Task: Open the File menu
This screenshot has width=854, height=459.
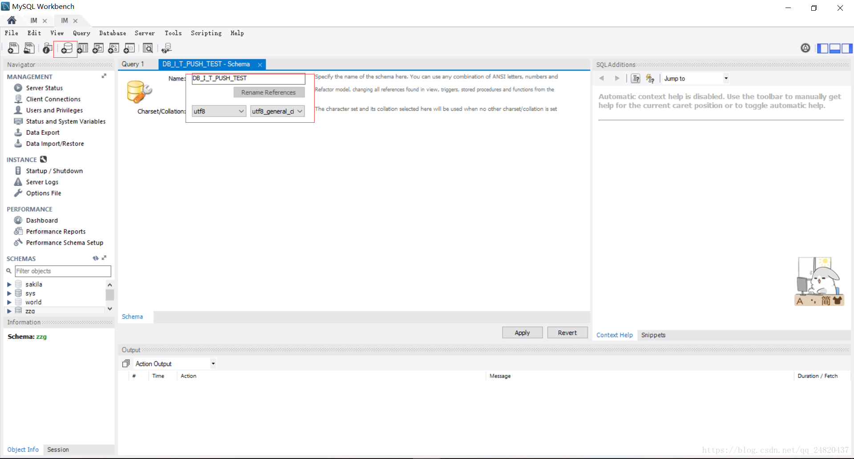Action: click(x=12, y=33)
